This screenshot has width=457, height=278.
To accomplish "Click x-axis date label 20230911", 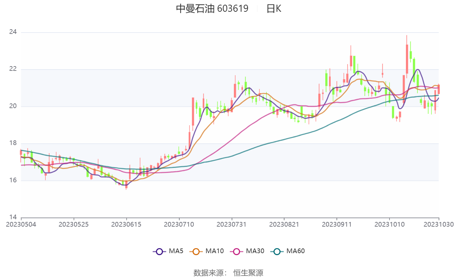I will click(337, 224).
